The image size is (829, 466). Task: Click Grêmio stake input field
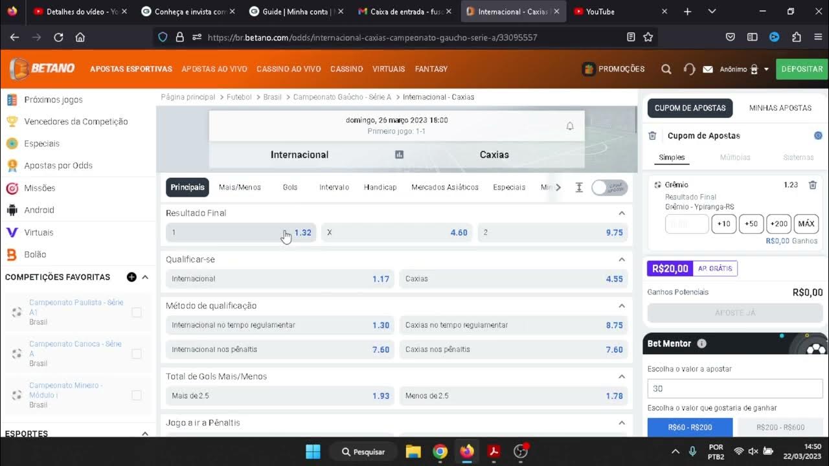pos(687,224)
